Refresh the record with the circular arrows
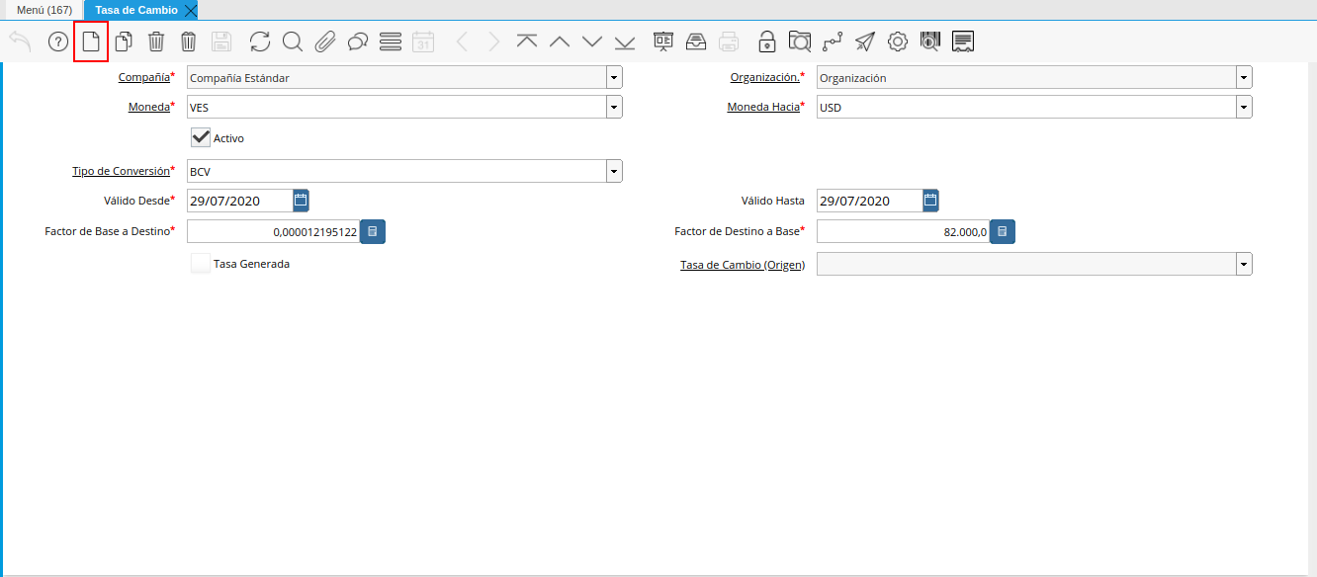Viewport: 1317px width, 577px height. (260, 41)
